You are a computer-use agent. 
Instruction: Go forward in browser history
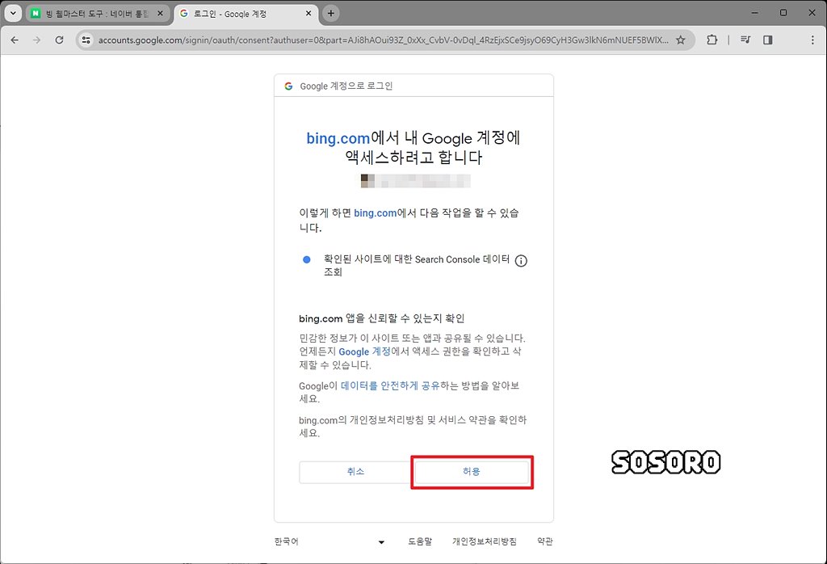tap(36, 40)
